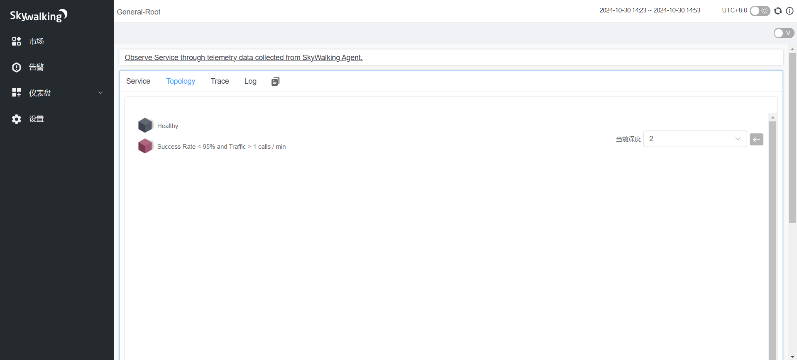Click the UTC+8:0 timezone label

point(734,10)
